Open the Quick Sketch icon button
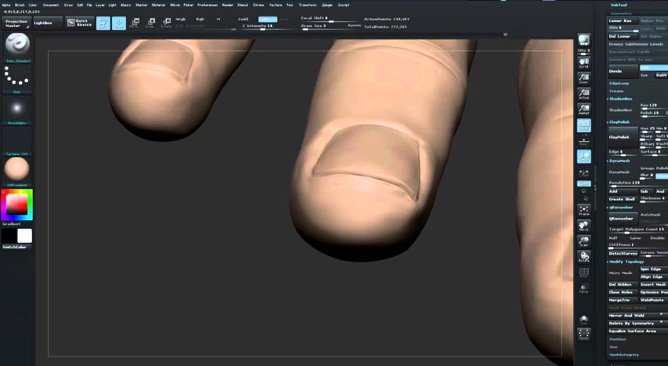The image size is (668, 366). coord(79,23)
